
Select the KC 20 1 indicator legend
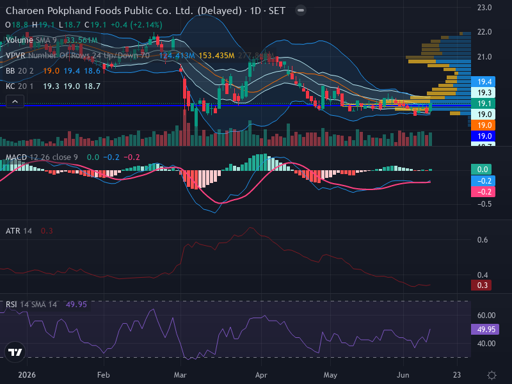(x=20, y=86)
